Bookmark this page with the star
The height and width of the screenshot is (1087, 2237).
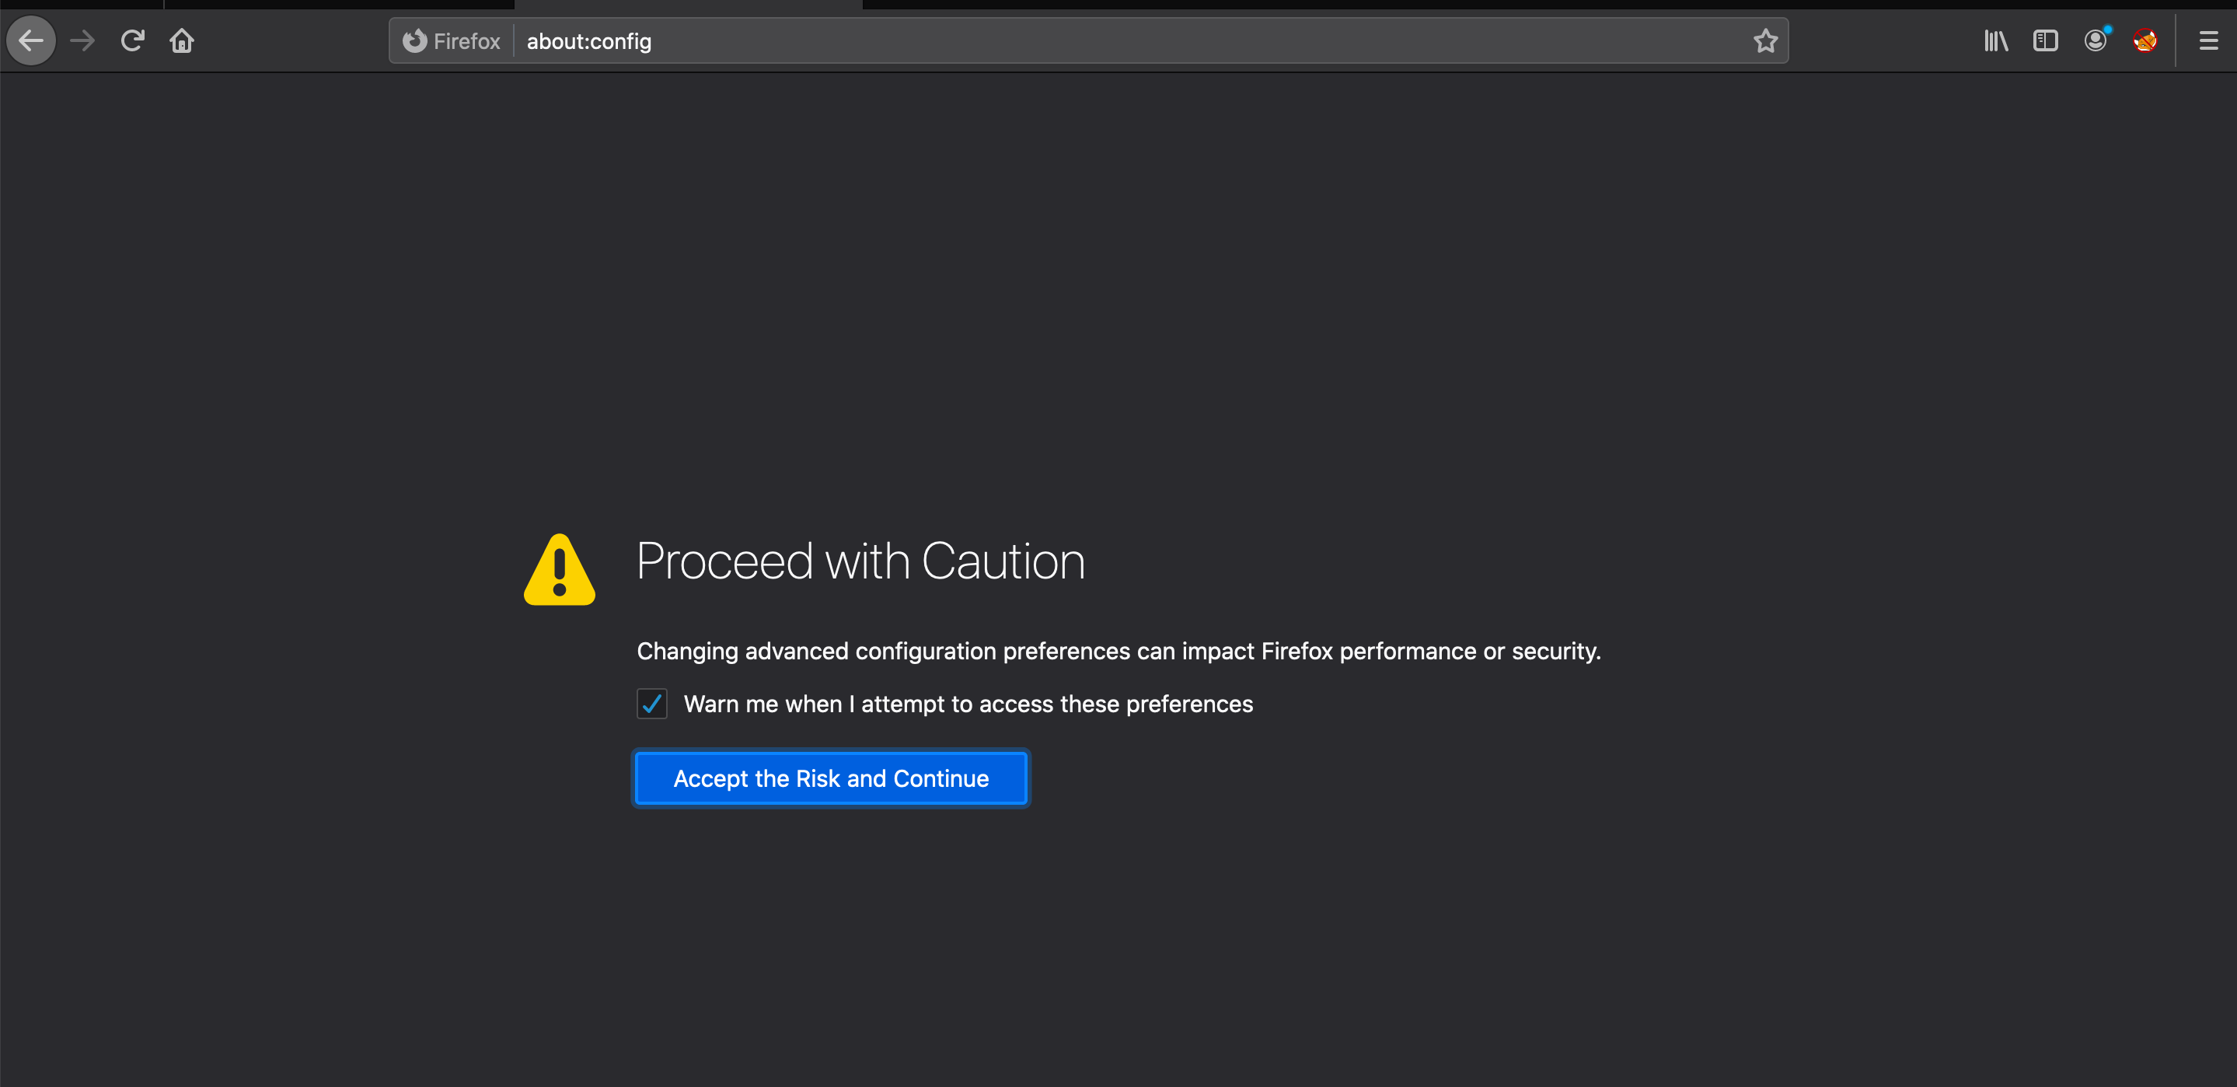tap(1764, 41)
